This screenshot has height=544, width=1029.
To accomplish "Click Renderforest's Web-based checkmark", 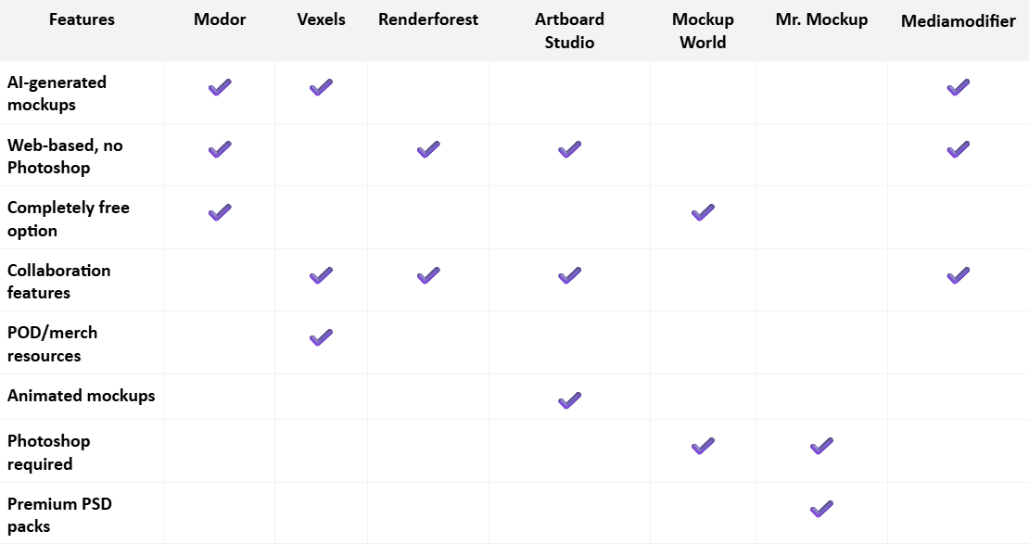I will [427, 149].
